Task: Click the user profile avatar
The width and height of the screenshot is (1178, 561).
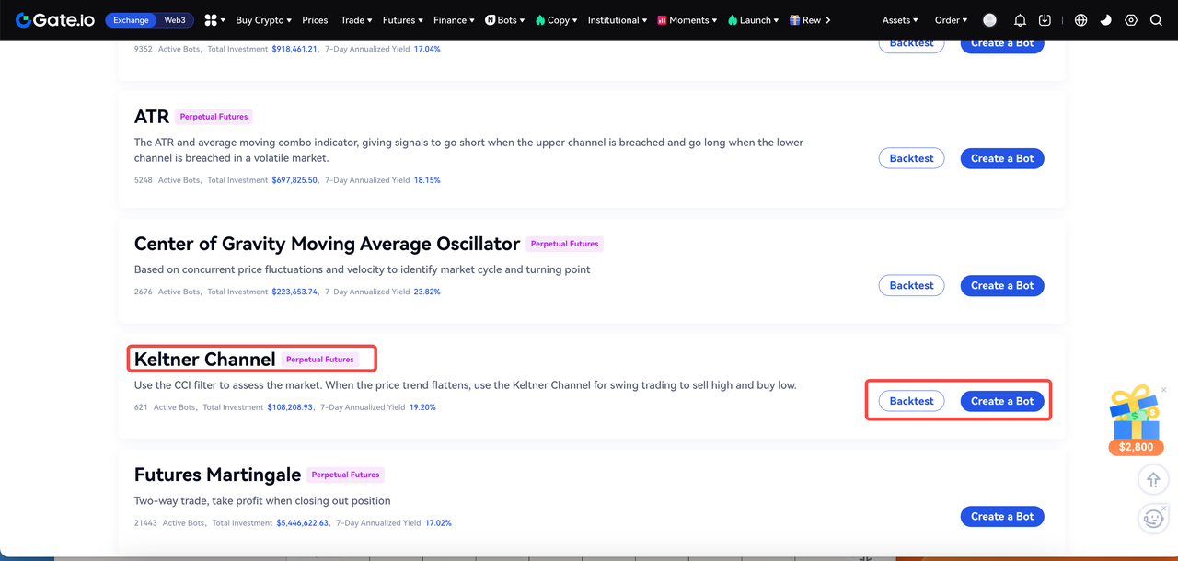Action: coord(989,20)
